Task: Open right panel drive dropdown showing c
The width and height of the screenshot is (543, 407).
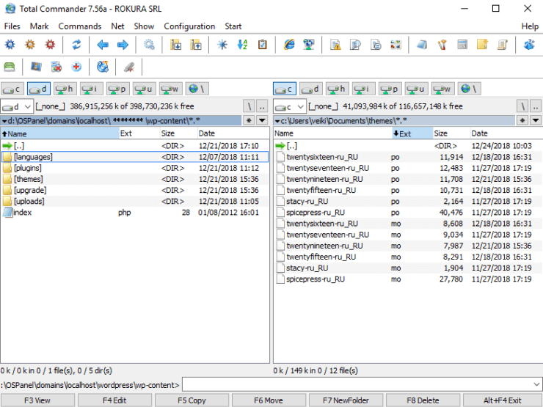Action: point(290,106)
